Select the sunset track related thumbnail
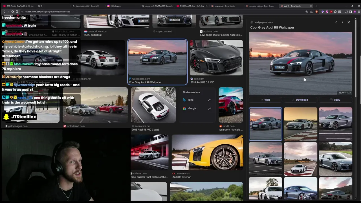Viewport: 361px width, 203px height. (x=300, y=124)
